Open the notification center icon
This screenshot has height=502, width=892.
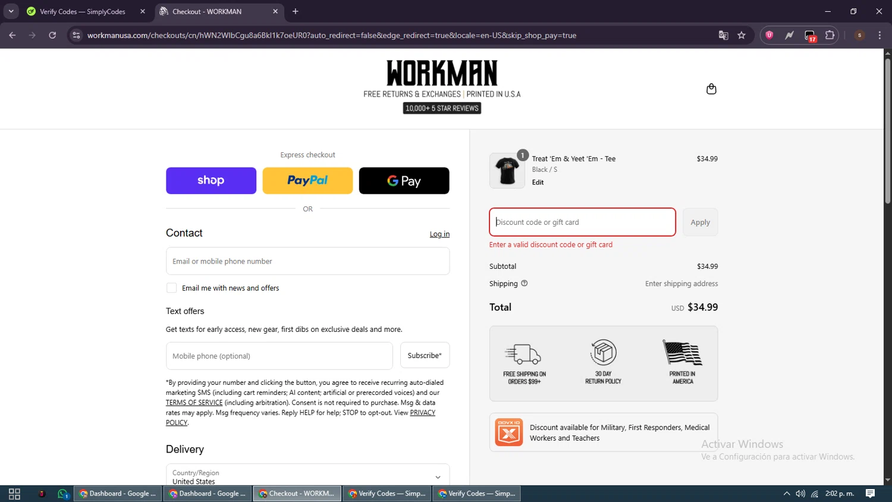(871, 494)
